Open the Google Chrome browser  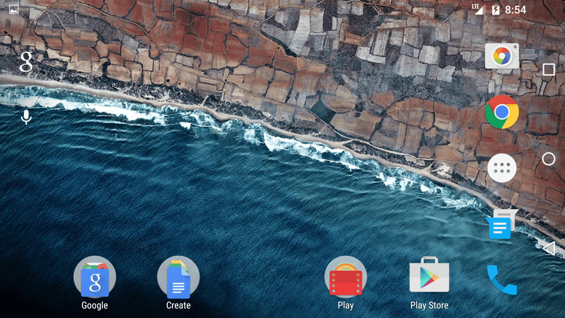click(x=502, y=112)
